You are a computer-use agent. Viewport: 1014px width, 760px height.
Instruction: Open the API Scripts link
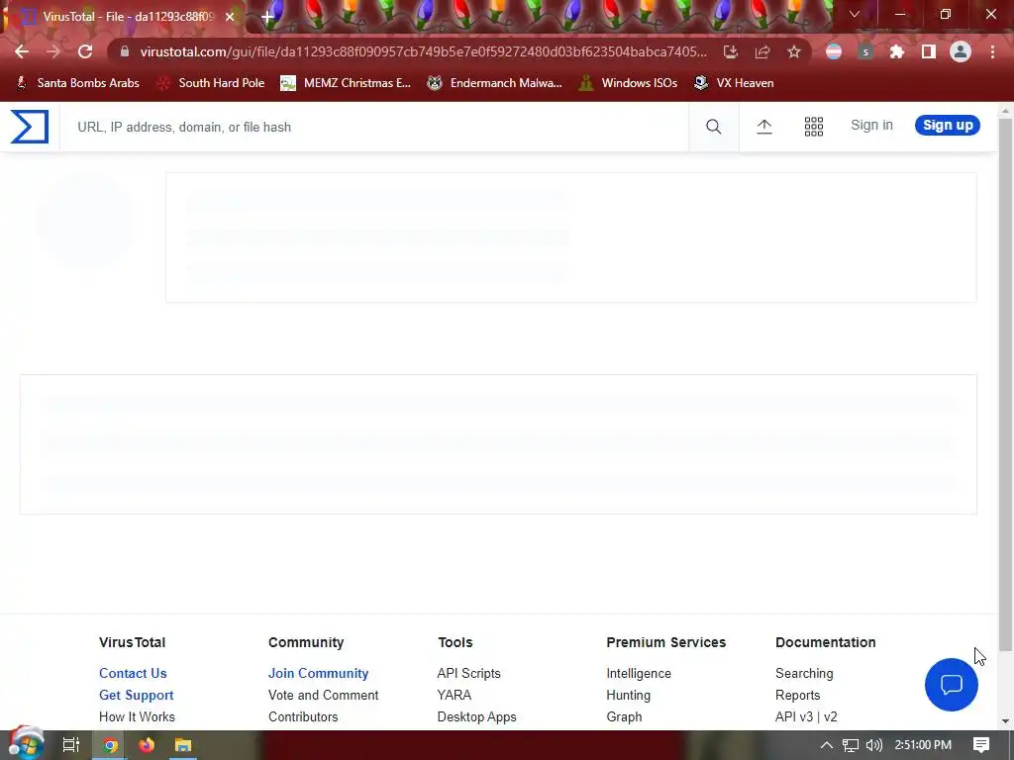tap(468, 673)
